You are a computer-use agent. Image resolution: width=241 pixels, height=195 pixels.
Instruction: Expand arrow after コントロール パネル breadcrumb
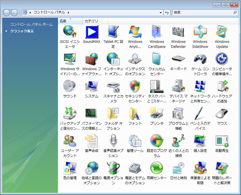click(x=68, y=13)
